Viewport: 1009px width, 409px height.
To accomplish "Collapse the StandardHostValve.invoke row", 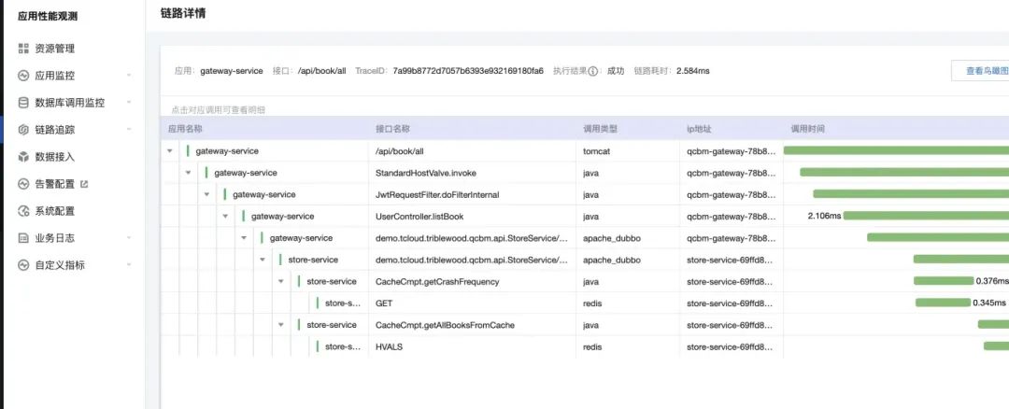I will click(188, 173).
